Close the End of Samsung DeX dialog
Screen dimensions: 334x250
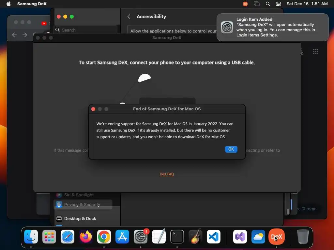click(x=93, y=109)
